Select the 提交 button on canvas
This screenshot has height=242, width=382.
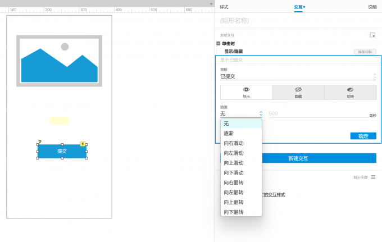click(x=62, y=151)
